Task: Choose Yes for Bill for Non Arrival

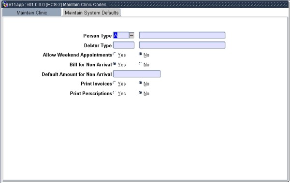Action: [115, 64]
